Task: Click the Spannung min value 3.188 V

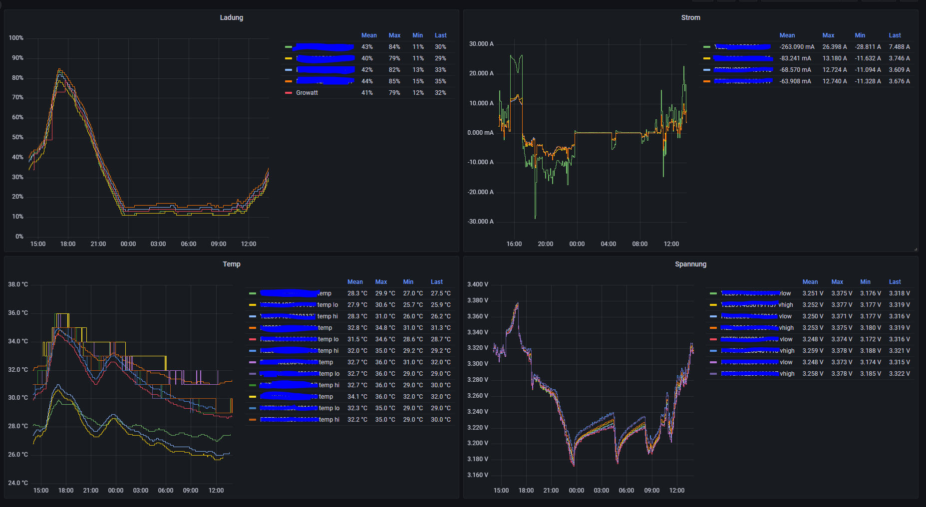Action: coord(870,351)
